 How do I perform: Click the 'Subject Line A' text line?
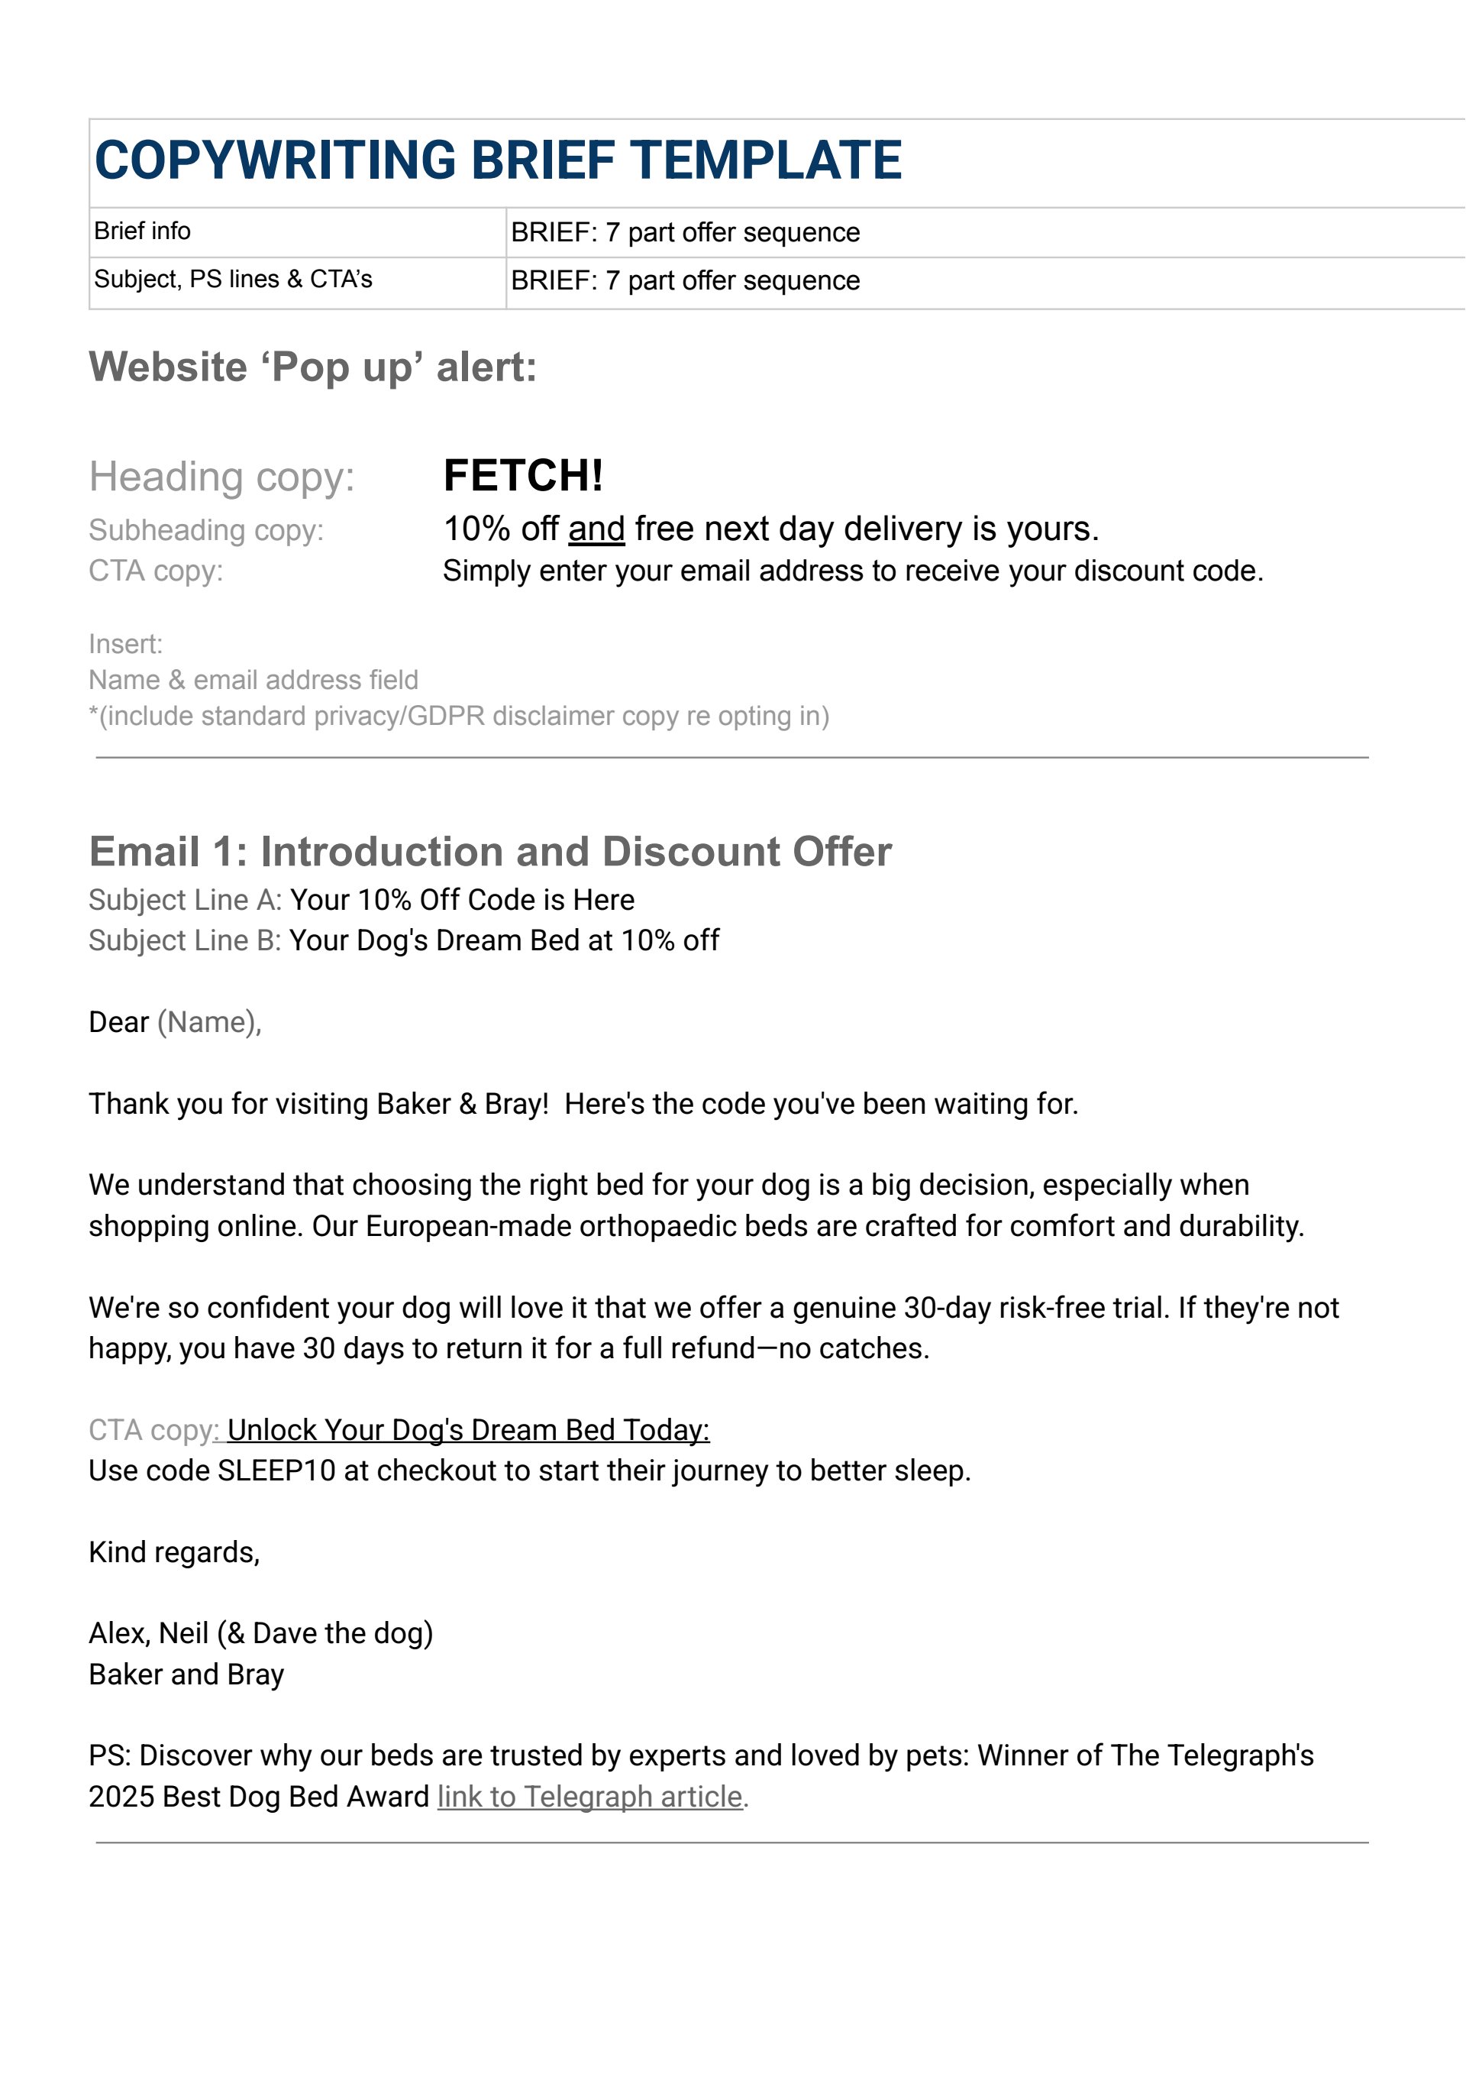(361, 900)
